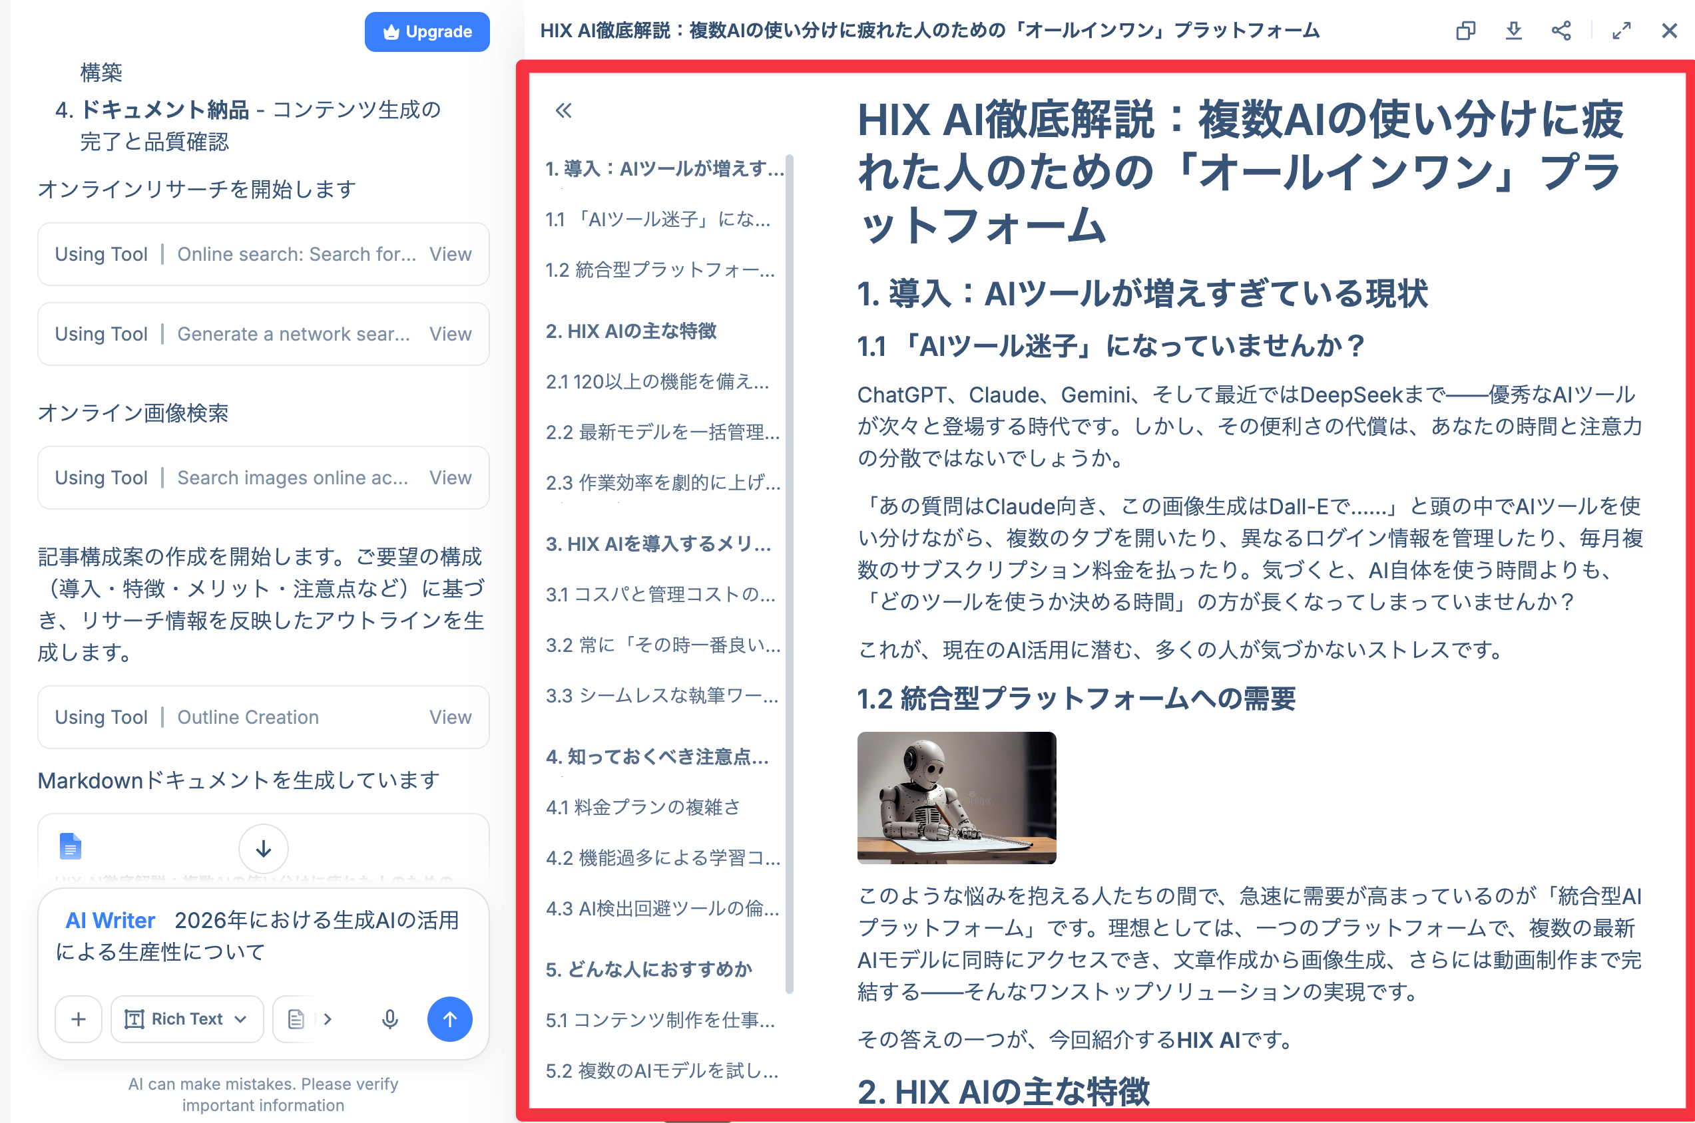Send message with blue arrow button
Image resolution: width=1695 pixels, height=1123 pixels.
click(449, 1019)
